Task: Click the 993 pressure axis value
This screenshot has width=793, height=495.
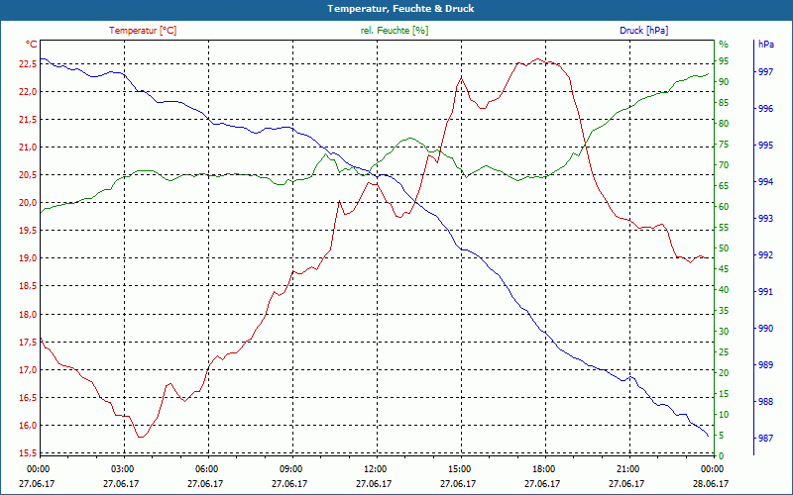Action: pos(765,219)
